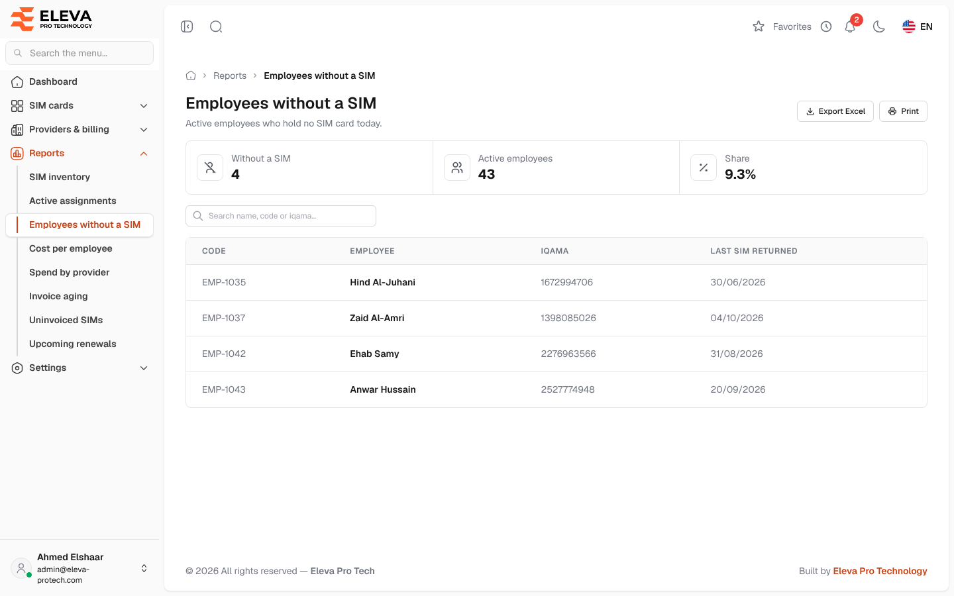954x596 pixels.
Task: Collapse the Reports menu chevron
Action: pyautogui.click(x=144, y=154)
